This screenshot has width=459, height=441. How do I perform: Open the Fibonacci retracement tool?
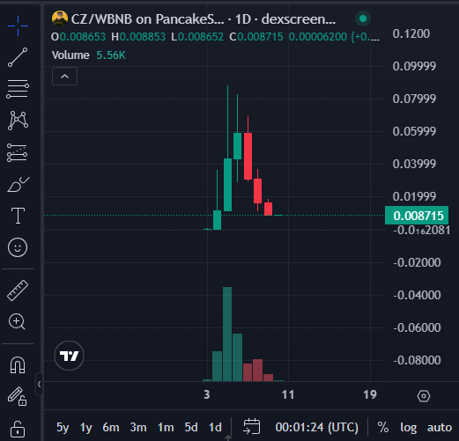coord(18,89)
